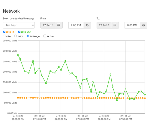Click the '350.000 Mbits' axis label

coord(10,41)
